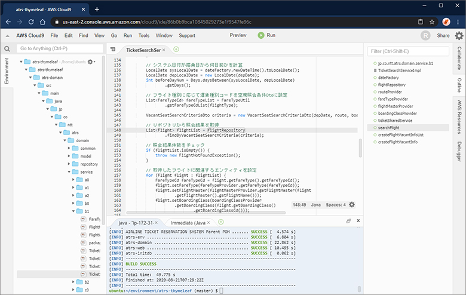Image resolution: width=466 pixels, height=295 pixels.
Task: Open the Edit menu
Action: click(x=68, y=36)
